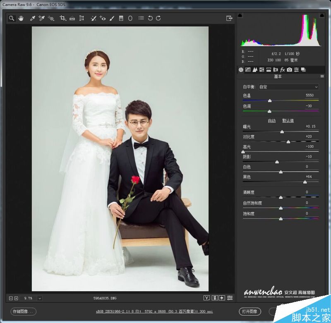This screenshot has height=323, width=331.
Task: Open the Camera Calibration panel tab
Action: point(289,69)
